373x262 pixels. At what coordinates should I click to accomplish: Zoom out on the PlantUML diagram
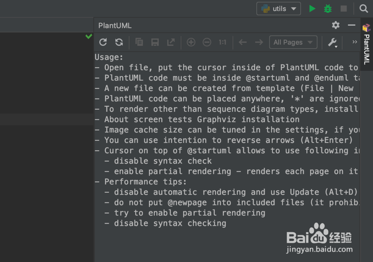click(207, 42)
